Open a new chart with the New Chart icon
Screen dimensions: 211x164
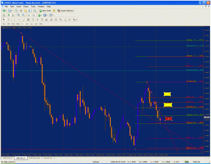pyautogui.click(x=4, y=10)
